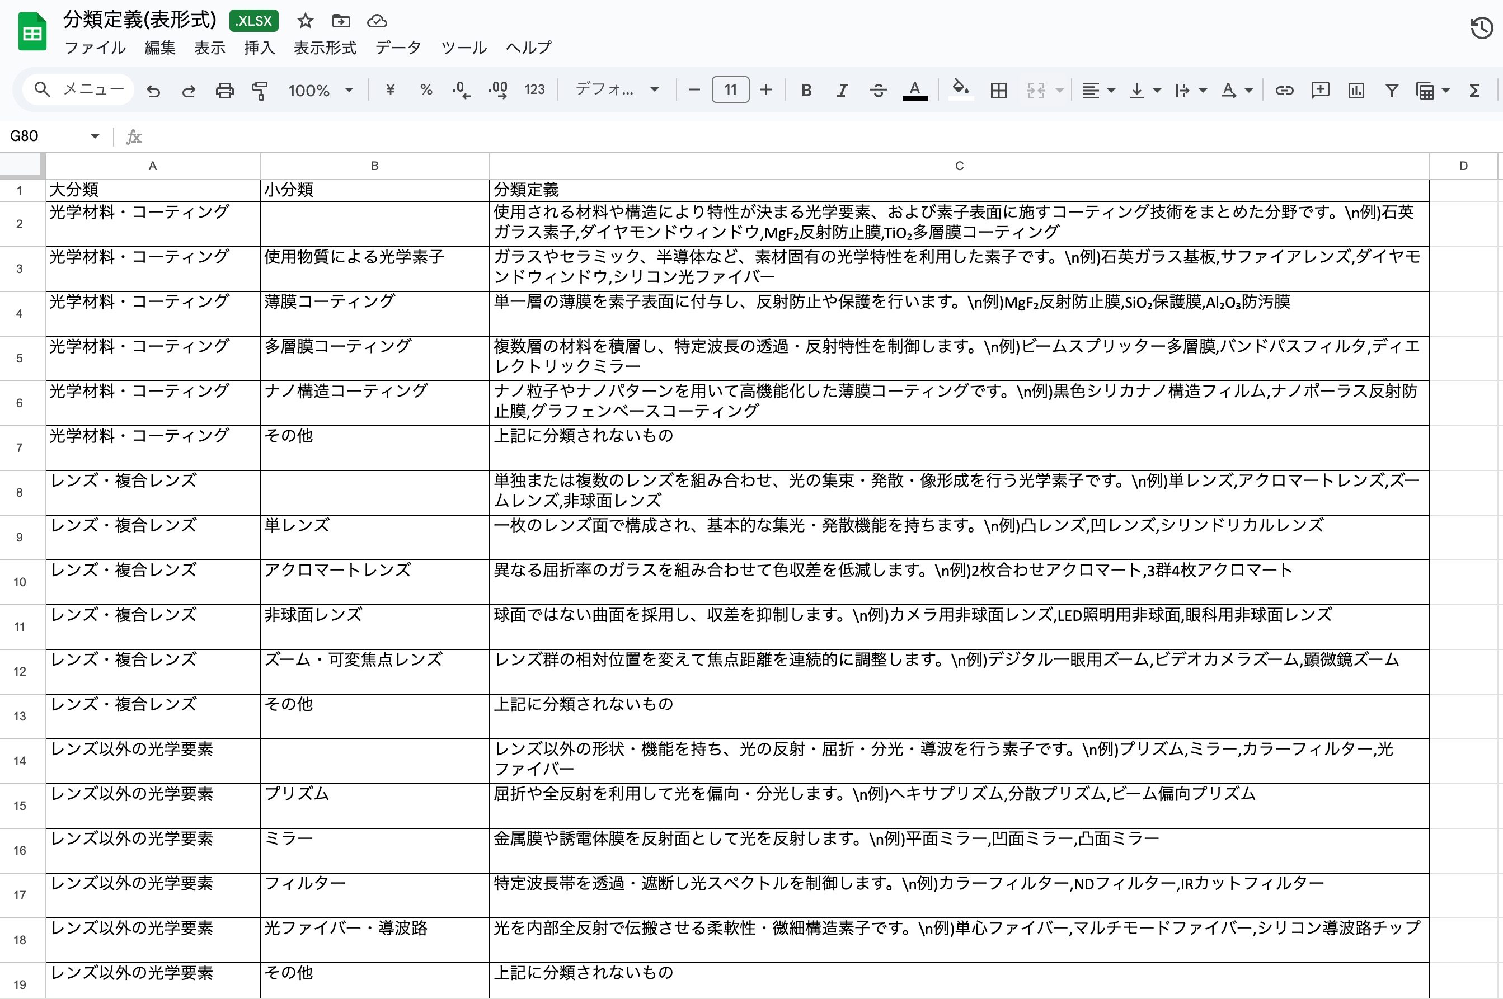Click the select-all corner box

click(22, 166)
